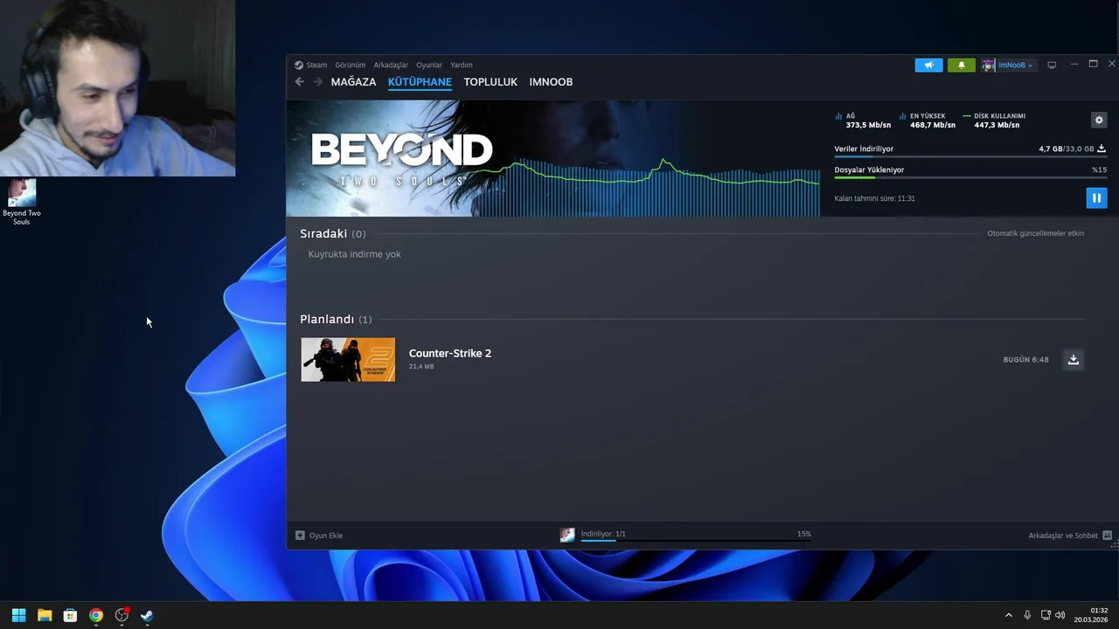This screenshot has width=1119, height=629.
Task: Open the TOPLULUK tab
Action: 490,81
